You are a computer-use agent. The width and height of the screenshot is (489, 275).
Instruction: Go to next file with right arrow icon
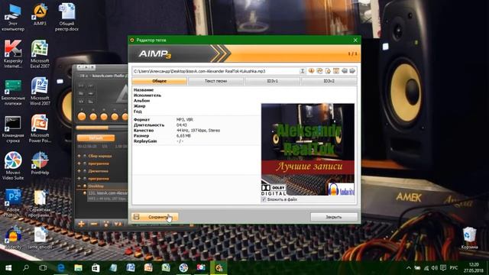352,71
